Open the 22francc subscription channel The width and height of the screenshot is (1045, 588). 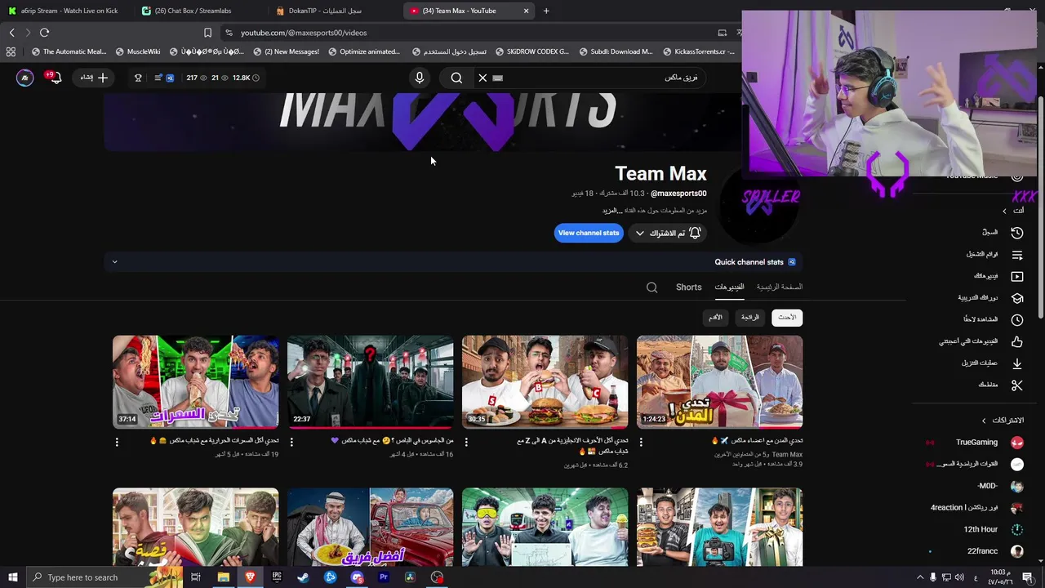(983, 551)
